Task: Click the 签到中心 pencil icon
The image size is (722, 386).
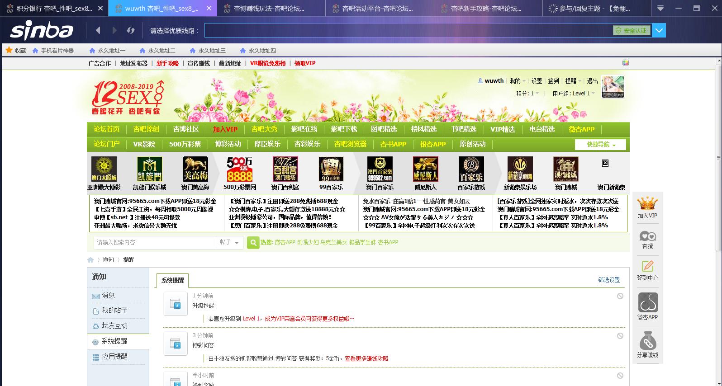Action: pos(647,267)
